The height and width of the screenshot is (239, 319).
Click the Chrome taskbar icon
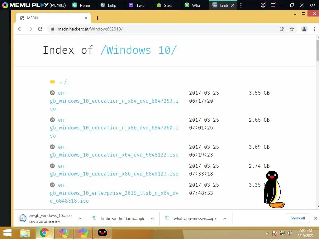44,233
